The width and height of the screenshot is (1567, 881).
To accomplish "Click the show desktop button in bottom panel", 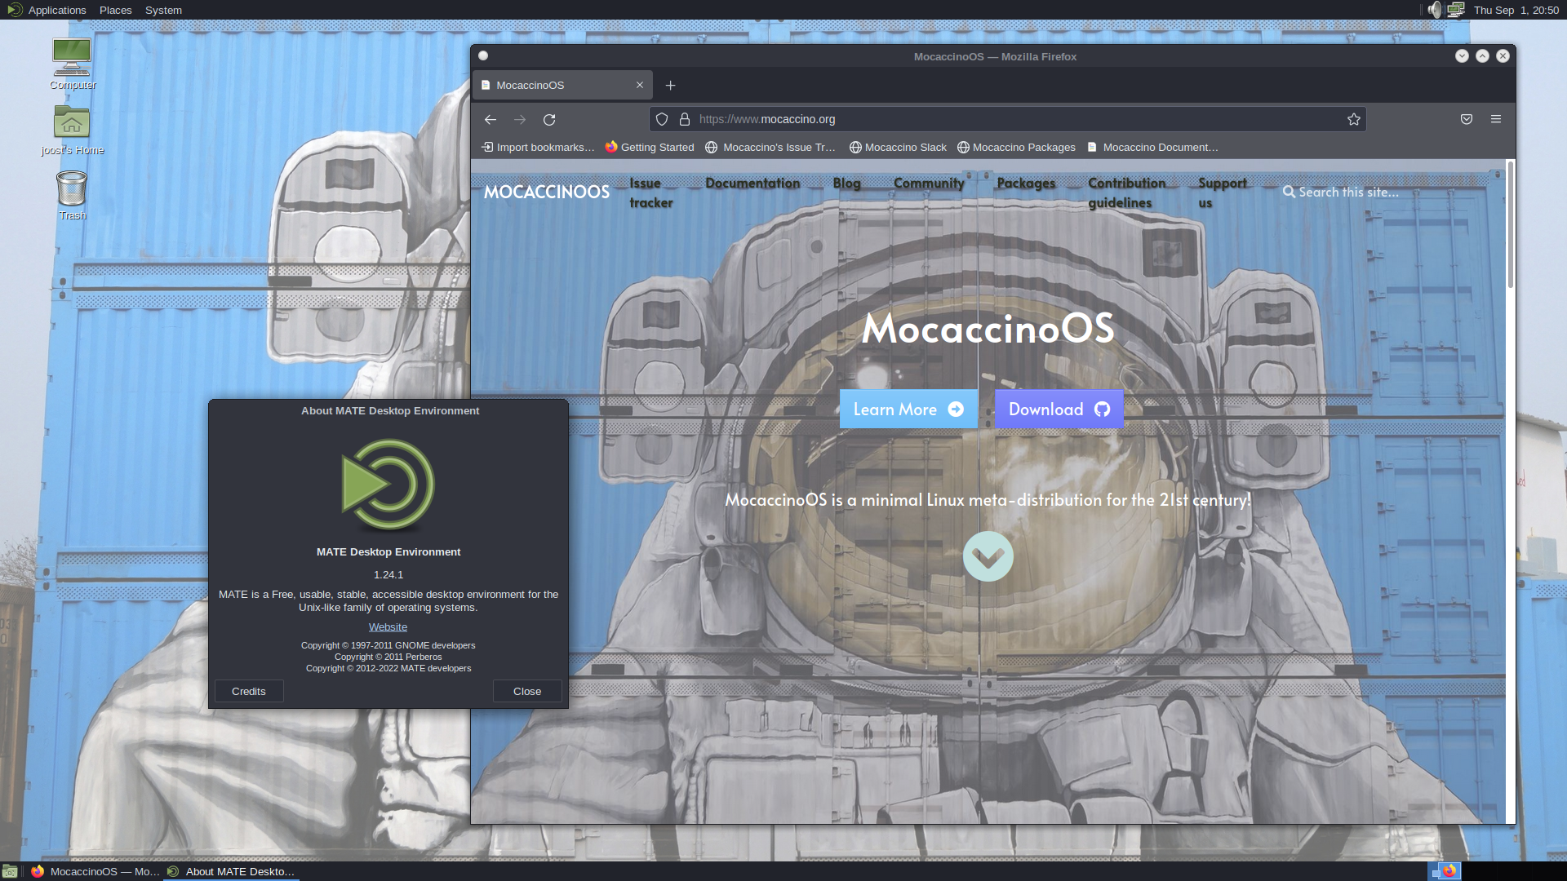I will (10, 871).
